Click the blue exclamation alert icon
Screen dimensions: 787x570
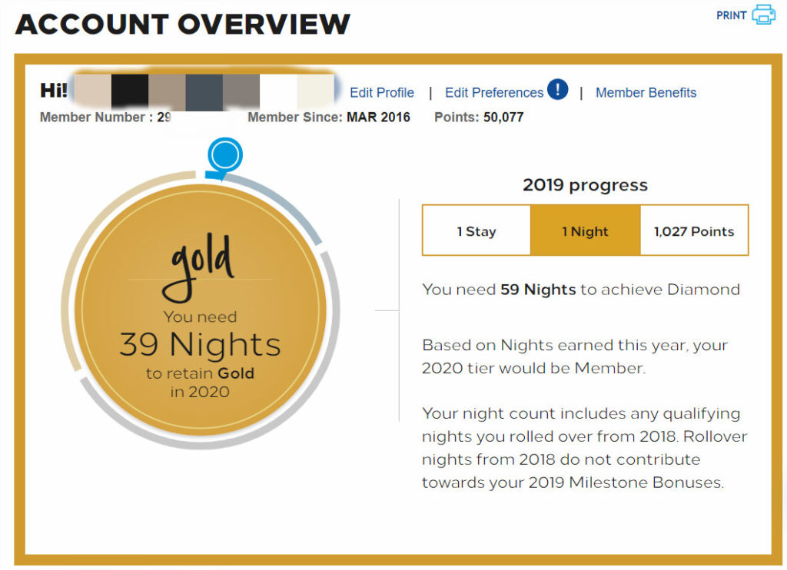point(558,91)
